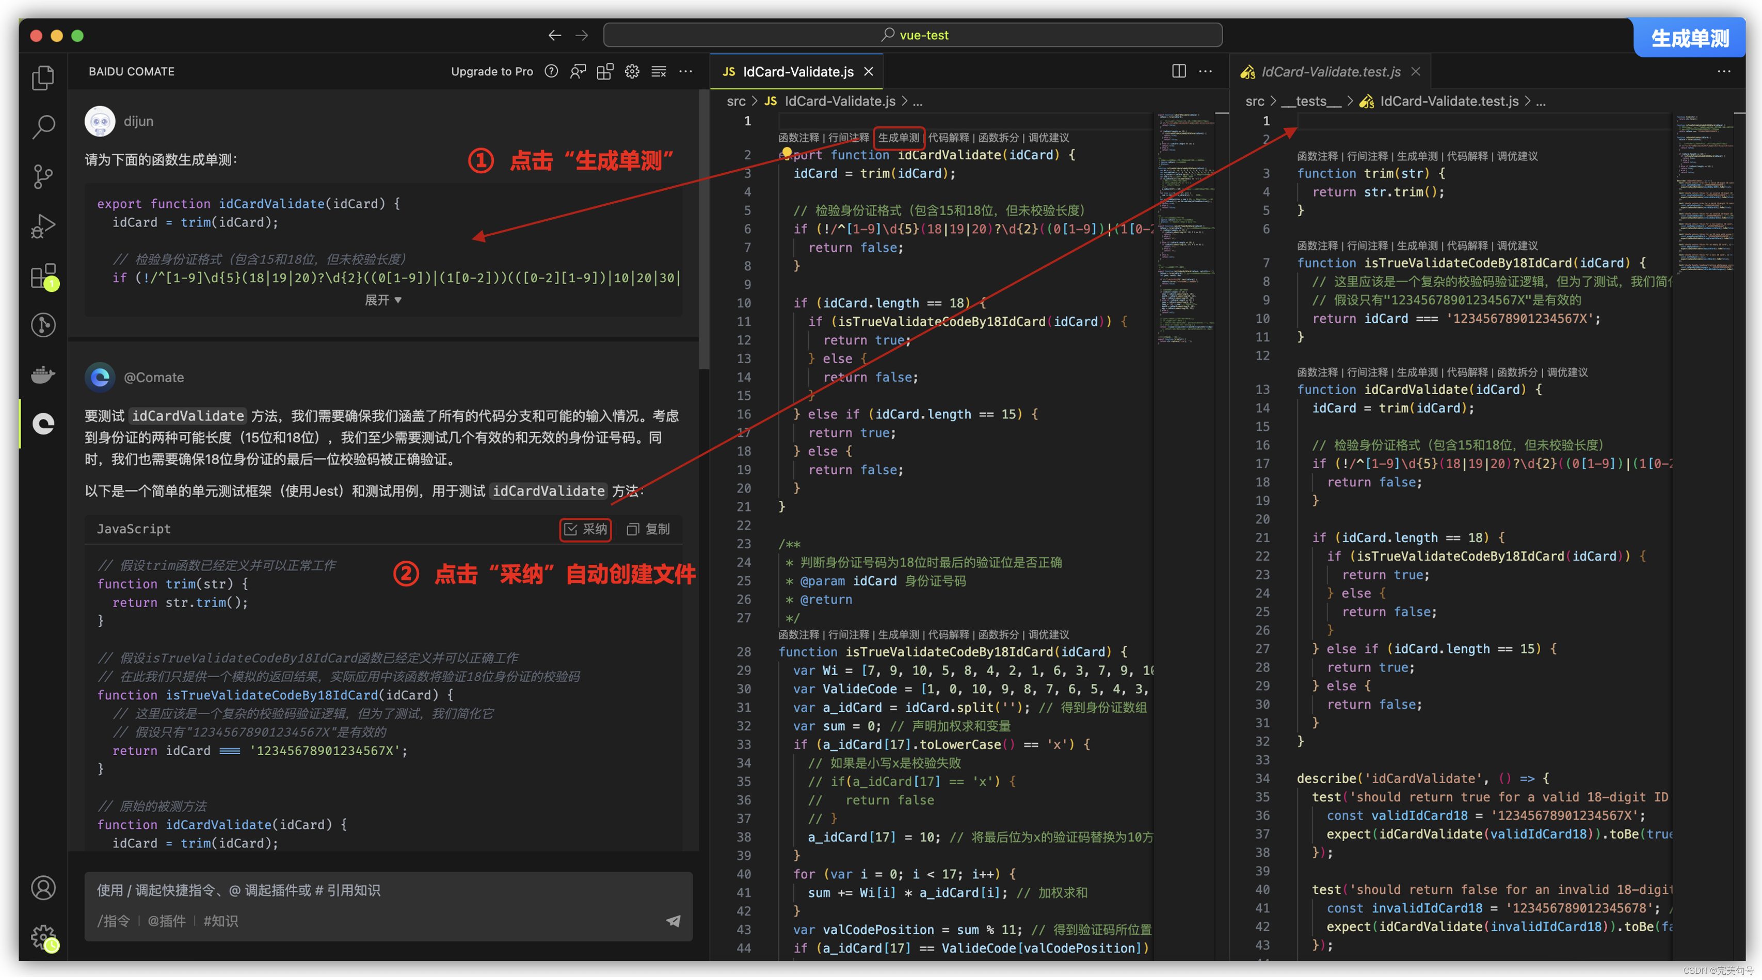The image size is (1762, 980).
Task: Send the message with paper plane icon
Action: click(673, 921)
